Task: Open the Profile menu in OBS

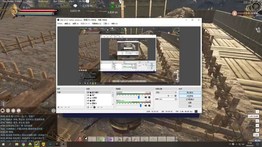Action: tap(85, 24)
